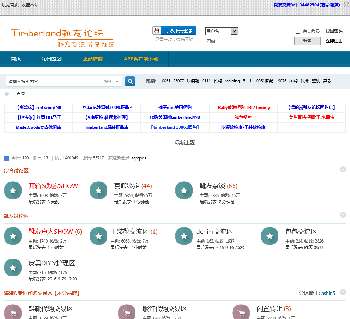
Task: Open the 鲫鱼鲢鱼 shop link
Action: click(x=243, y=117)
